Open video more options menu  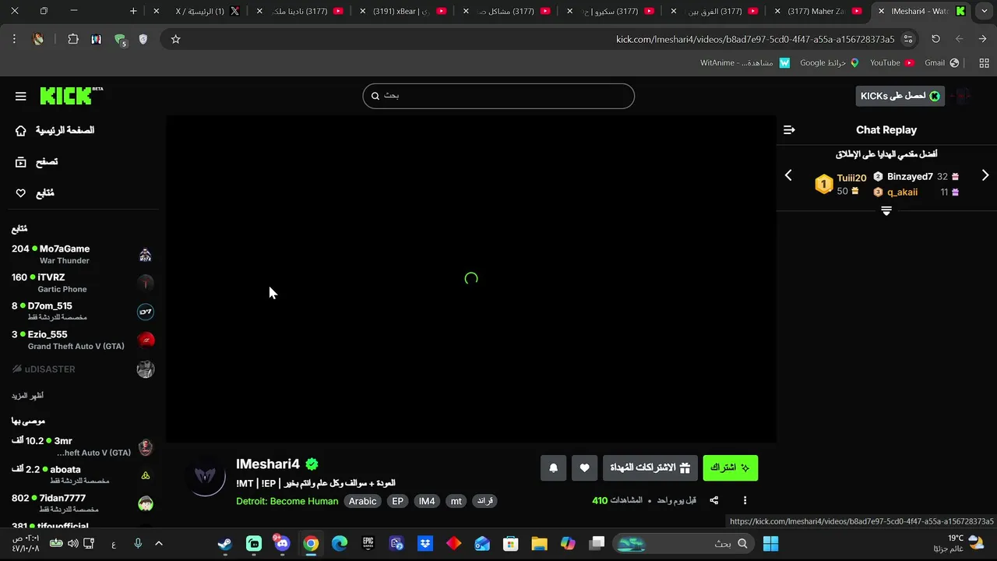pyautogui.click(x=745, y=500)
